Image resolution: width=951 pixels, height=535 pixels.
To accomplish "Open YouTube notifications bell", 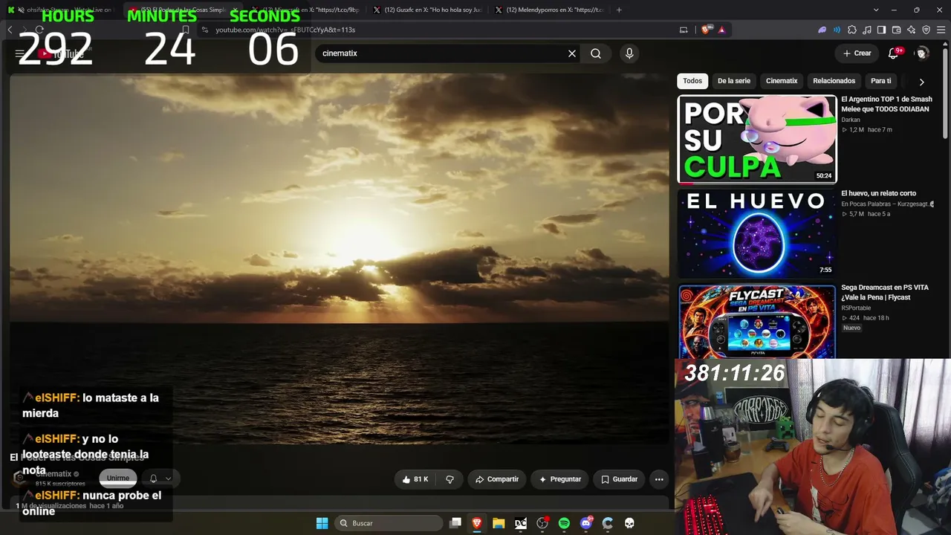I will (x=894, y=53).
